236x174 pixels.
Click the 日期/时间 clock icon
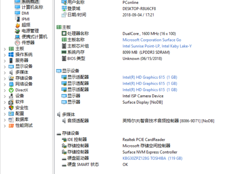coord(64,15)
